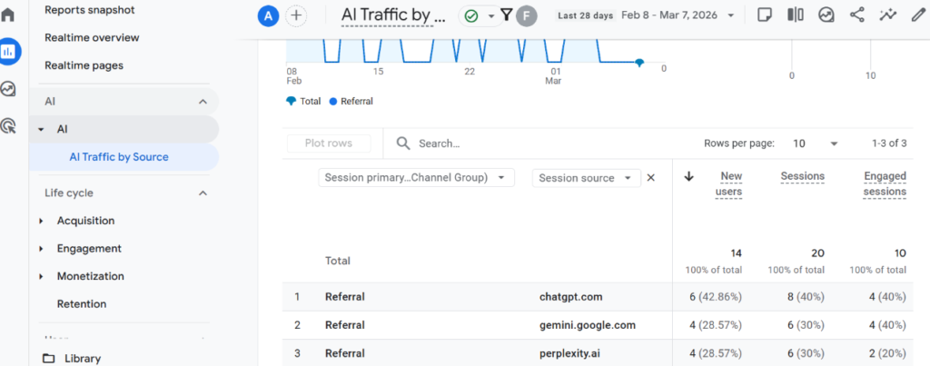Click the share report icon
The width and height of the screenshot is (930, 366).
[x=856, y=15]
